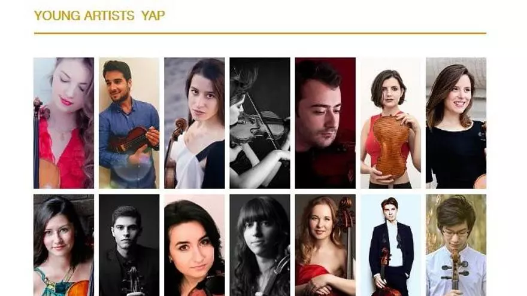Select man in blue shirt holding violin
The image size is (527, 296).
pos(129,123)
